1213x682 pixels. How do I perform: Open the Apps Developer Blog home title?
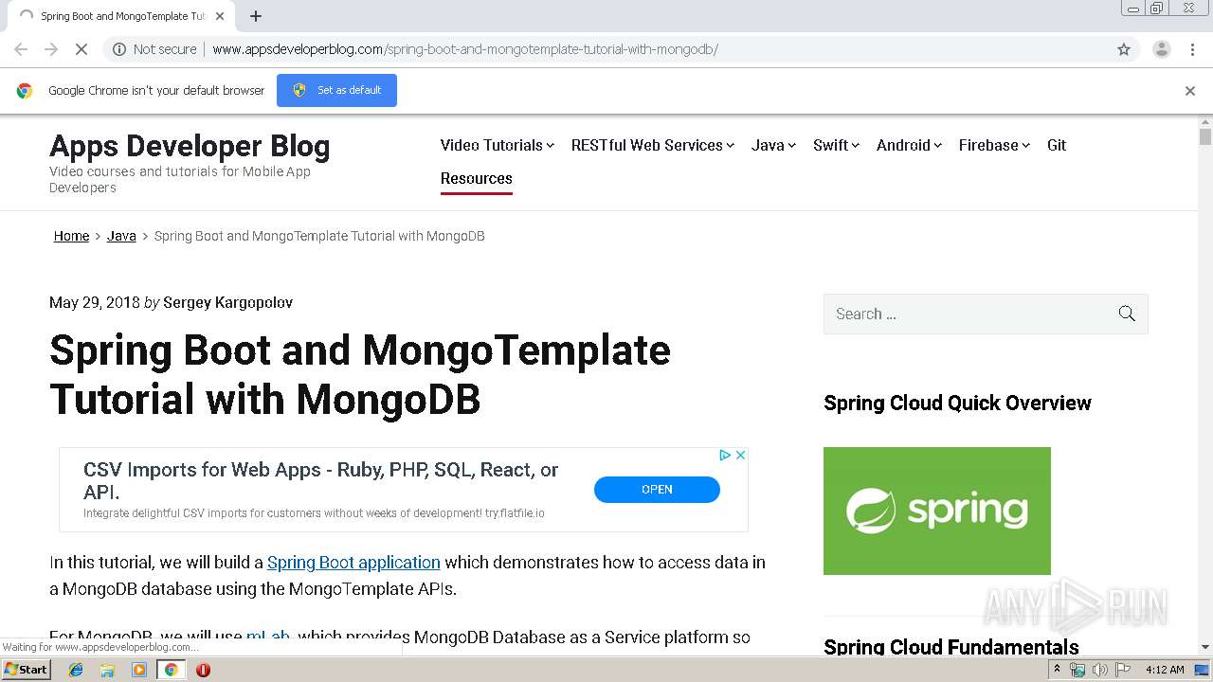pos(190,146)
